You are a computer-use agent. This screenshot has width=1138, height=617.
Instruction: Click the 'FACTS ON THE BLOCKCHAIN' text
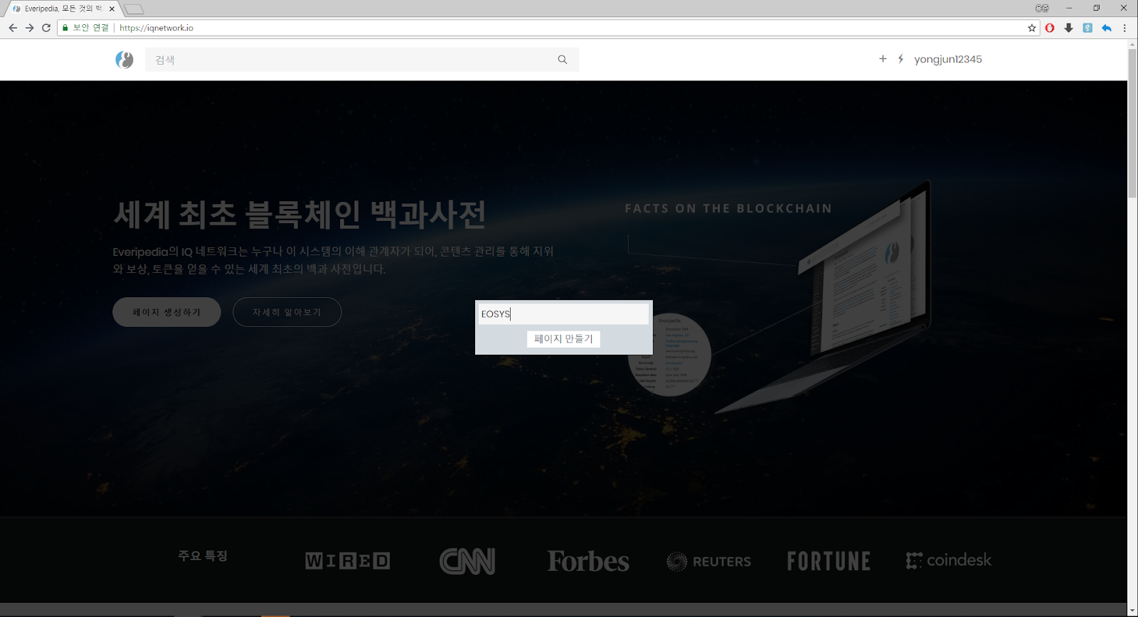[x=728, y=208]
